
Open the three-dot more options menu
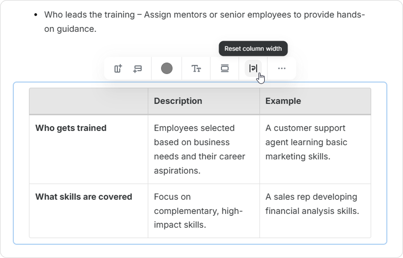282,69
